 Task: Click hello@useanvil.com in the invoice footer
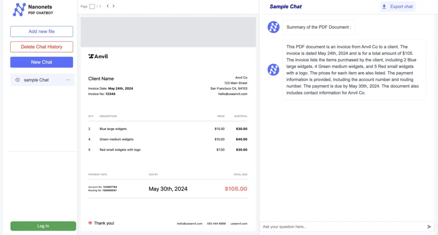(x=189, y=223)
